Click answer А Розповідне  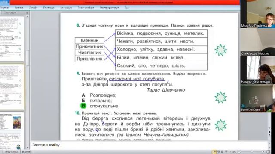[x=99, y=95]
